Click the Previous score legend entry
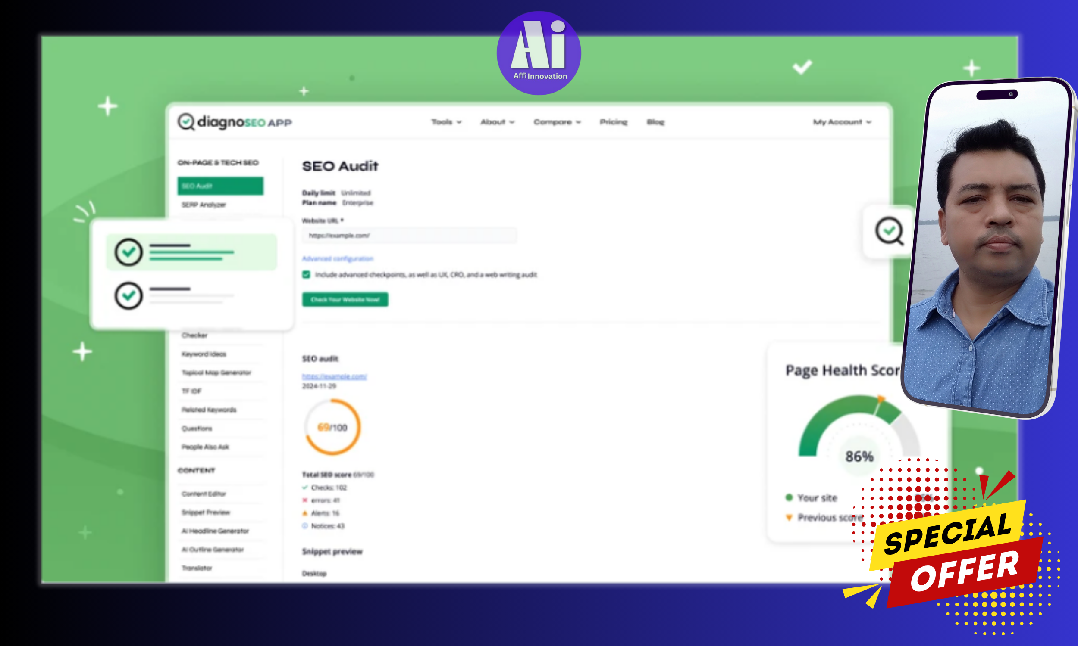The image size is (1078, 646). 824,518
